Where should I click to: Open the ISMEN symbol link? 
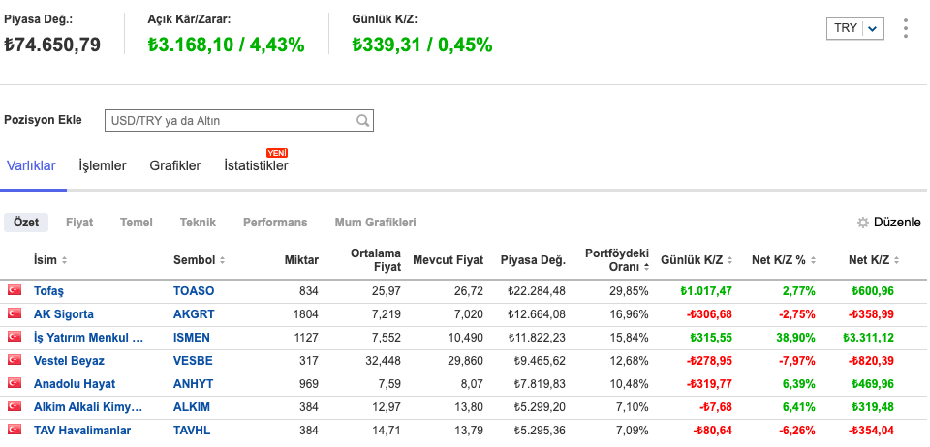(x=191, y=337)
